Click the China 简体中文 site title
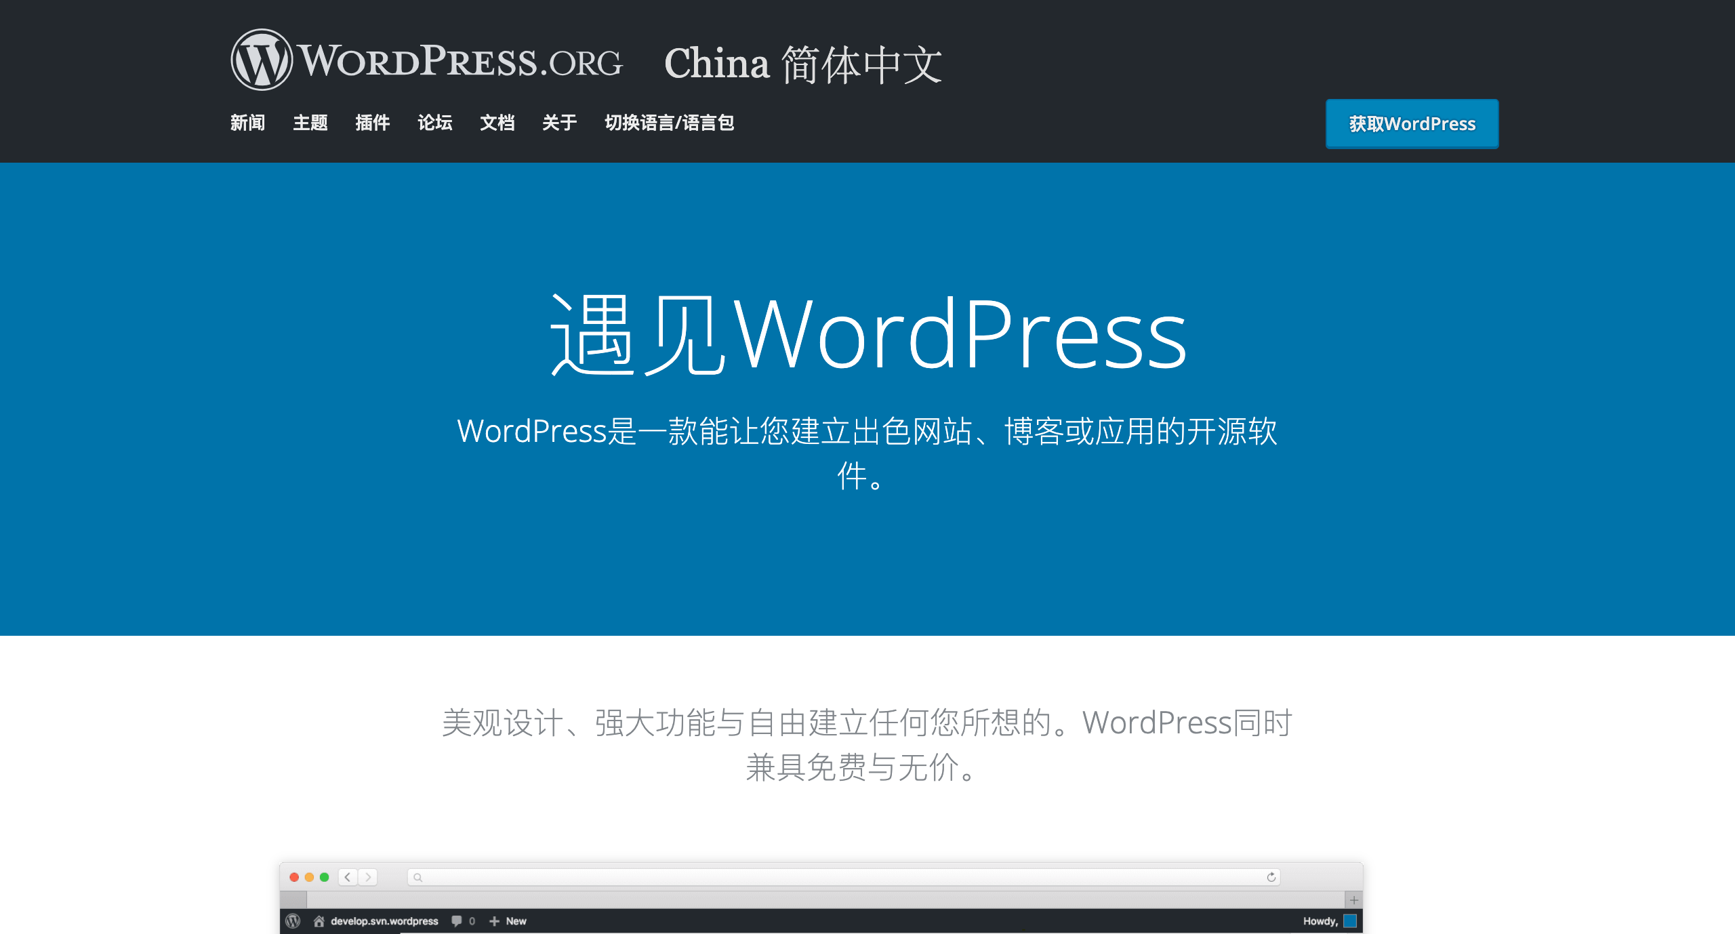 click(803, 64)
